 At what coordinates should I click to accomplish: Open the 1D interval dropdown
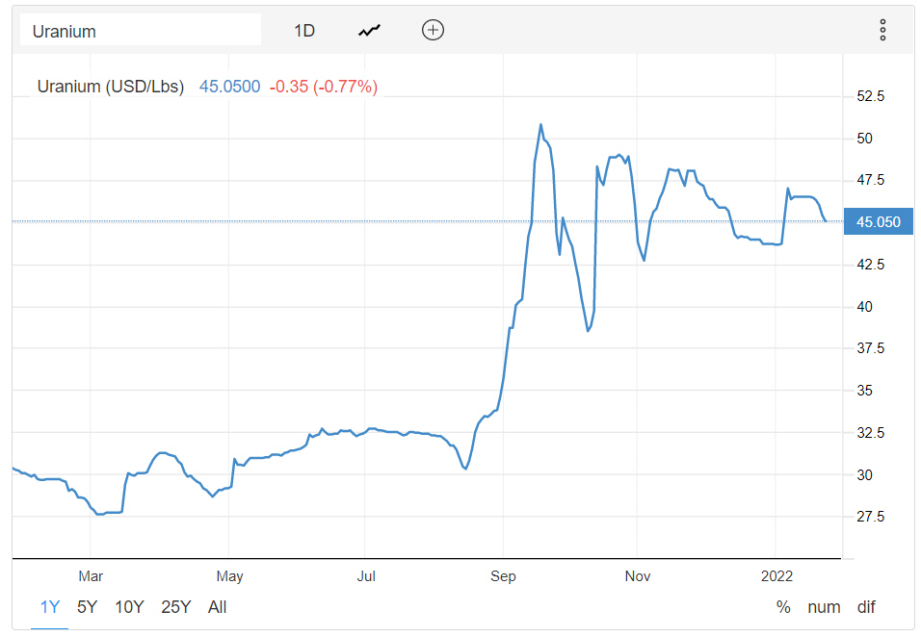(304, 30)
